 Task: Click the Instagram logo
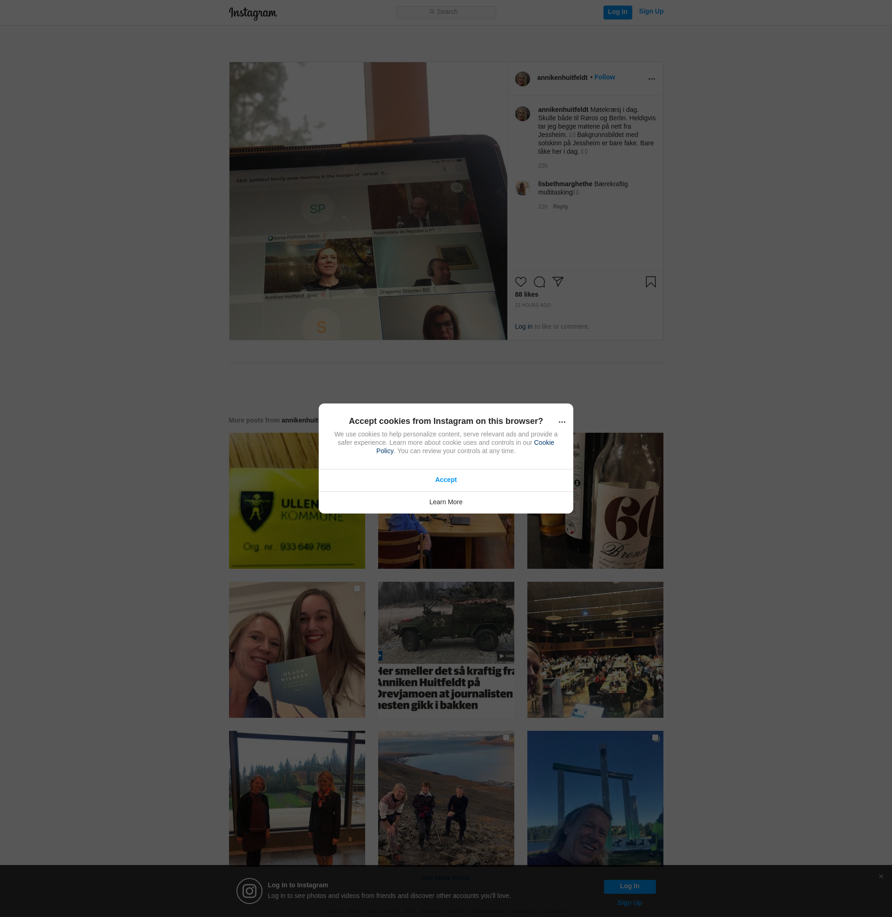(x=253, y=13)
